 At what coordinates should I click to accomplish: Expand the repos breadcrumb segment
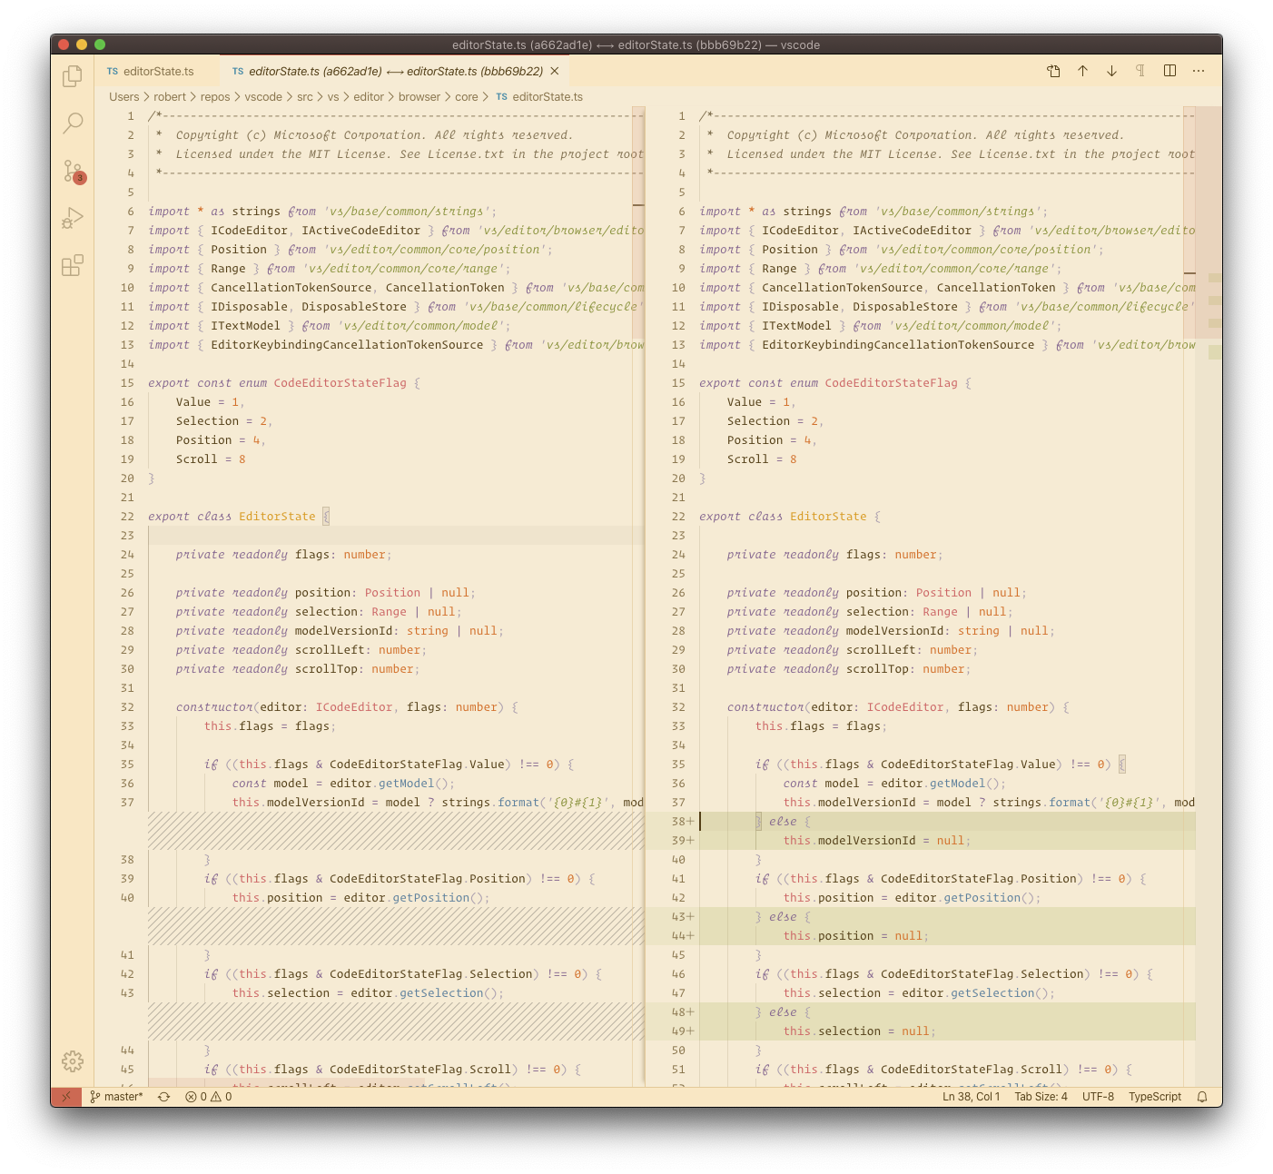[215, 97]
